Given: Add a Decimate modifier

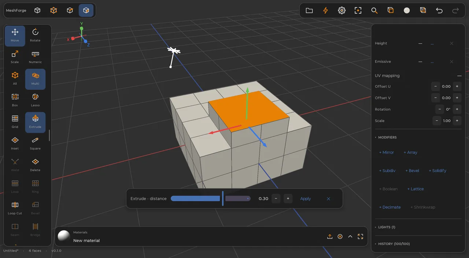Looking at the screenshot, I should pyautogui.click(x=390, y=207).
